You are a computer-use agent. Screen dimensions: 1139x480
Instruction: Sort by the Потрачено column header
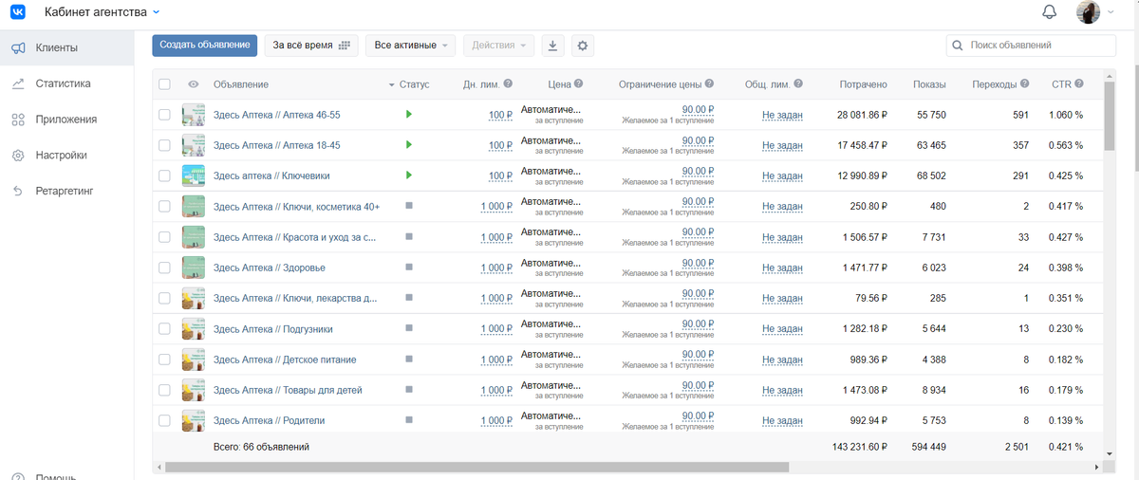(863, 84)
